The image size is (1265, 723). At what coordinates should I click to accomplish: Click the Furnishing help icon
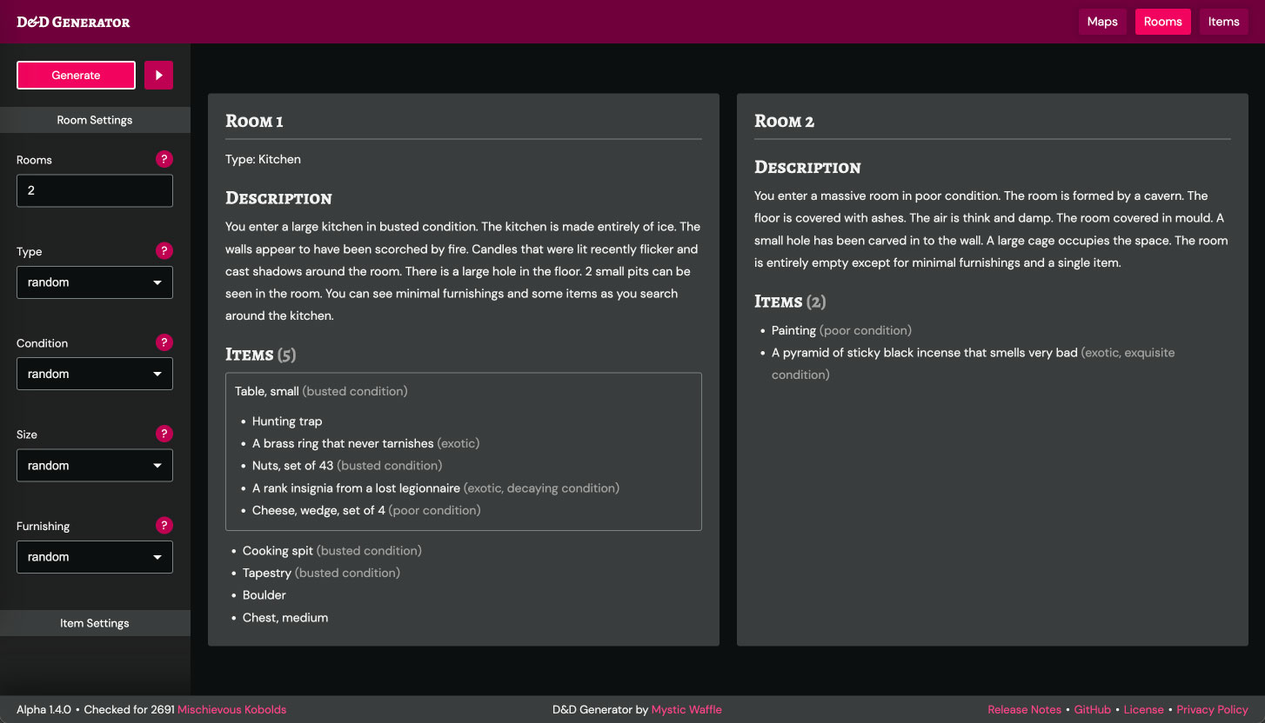click(164, 525)
